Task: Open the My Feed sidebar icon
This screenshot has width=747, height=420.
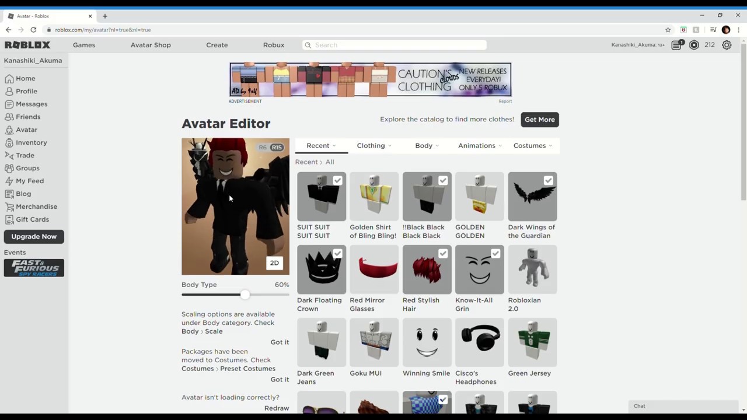Action: 9,181
